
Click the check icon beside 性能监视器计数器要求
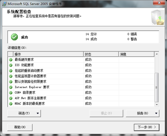coord(11,76)
